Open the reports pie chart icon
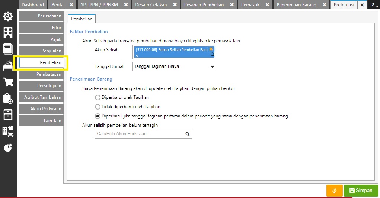Viewport: 380px width, 198px height. point(8,147)
